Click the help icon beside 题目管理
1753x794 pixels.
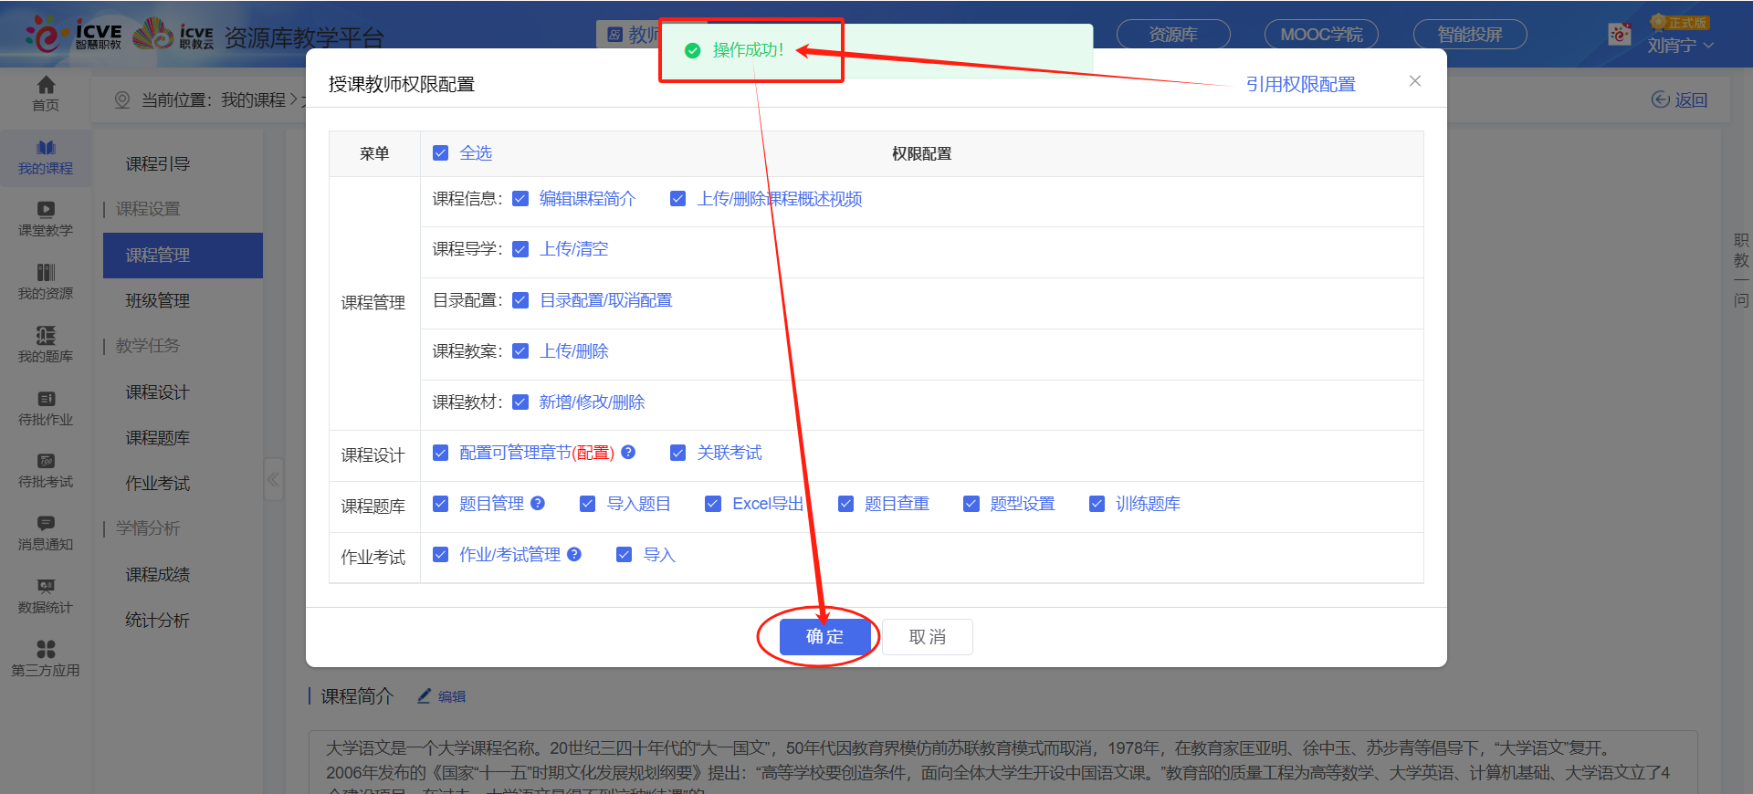pos(538,503)
